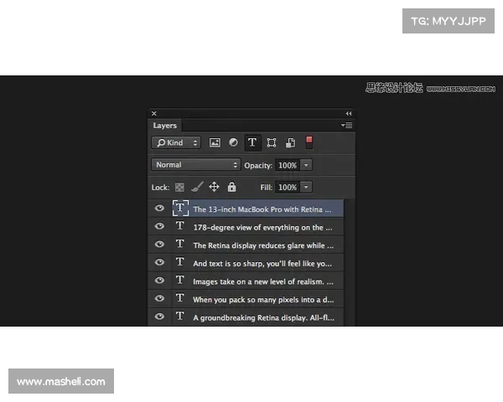Filter for smart objects icon

click(290, 142)
